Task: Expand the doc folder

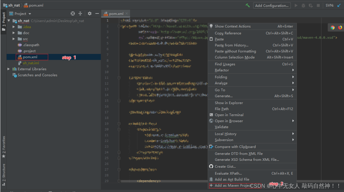Action: (13, 33)
